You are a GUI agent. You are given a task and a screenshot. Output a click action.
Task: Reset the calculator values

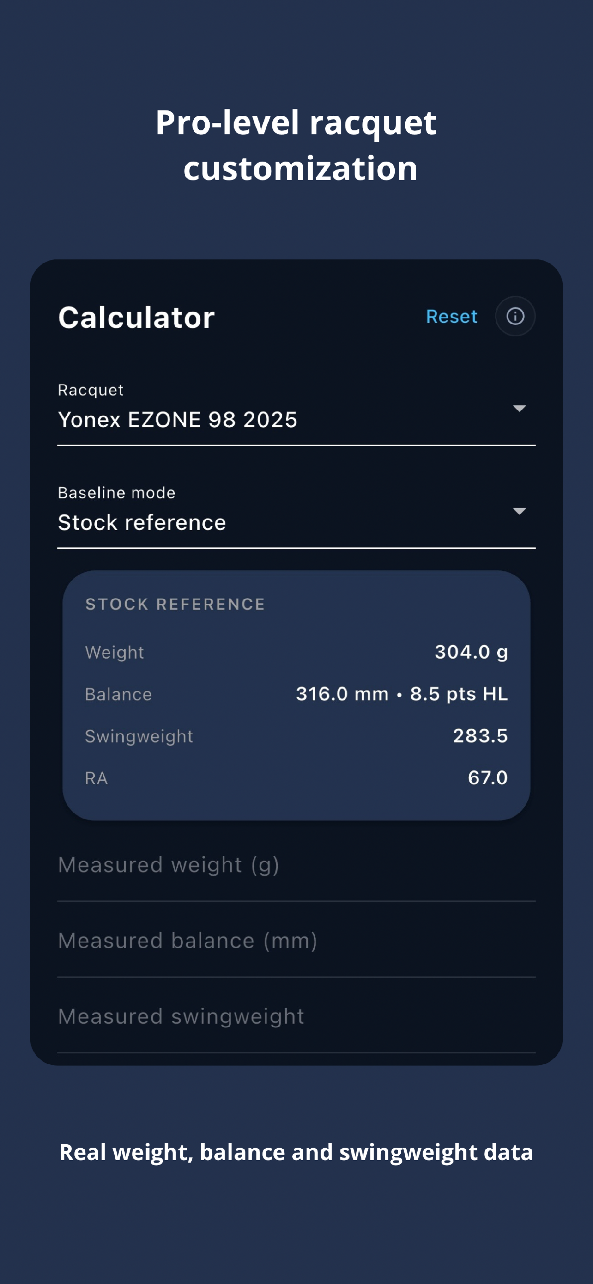(x=452, y=317)
